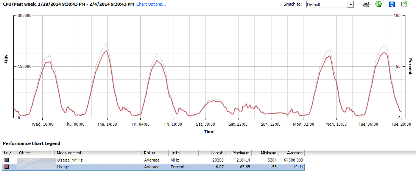This screenshot has width=416, height=177.
Task: Click the Percent units cell
Action: pyautogui.click(x=178, y=167)
